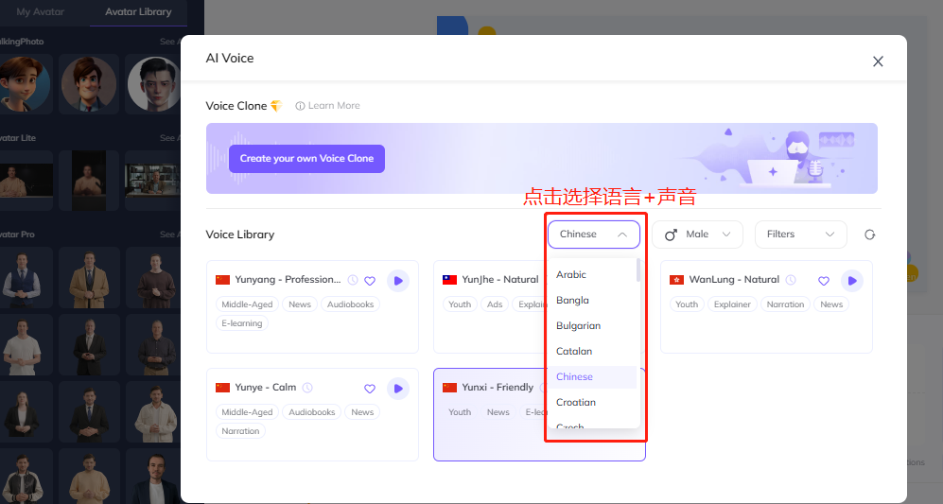Close the AI Voice dialog
Image resolution: width=943 pixels, height=504 pixels.
[878, 61]
